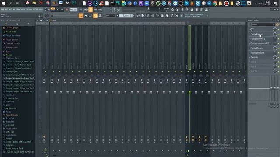Open the PATTERNS menu
Image resolution: width=280 pixels, height=157 pixels.
pos(17,10)
